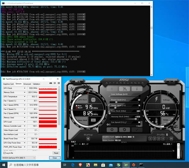Apply Afterburner settings with checkmark button

137,130
